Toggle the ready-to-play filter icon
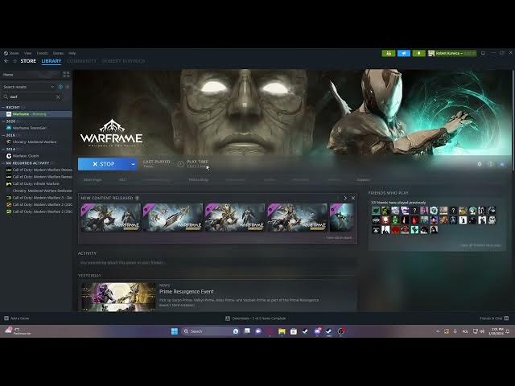The width and height of the screenshot is (515, 386). [68, 87]
